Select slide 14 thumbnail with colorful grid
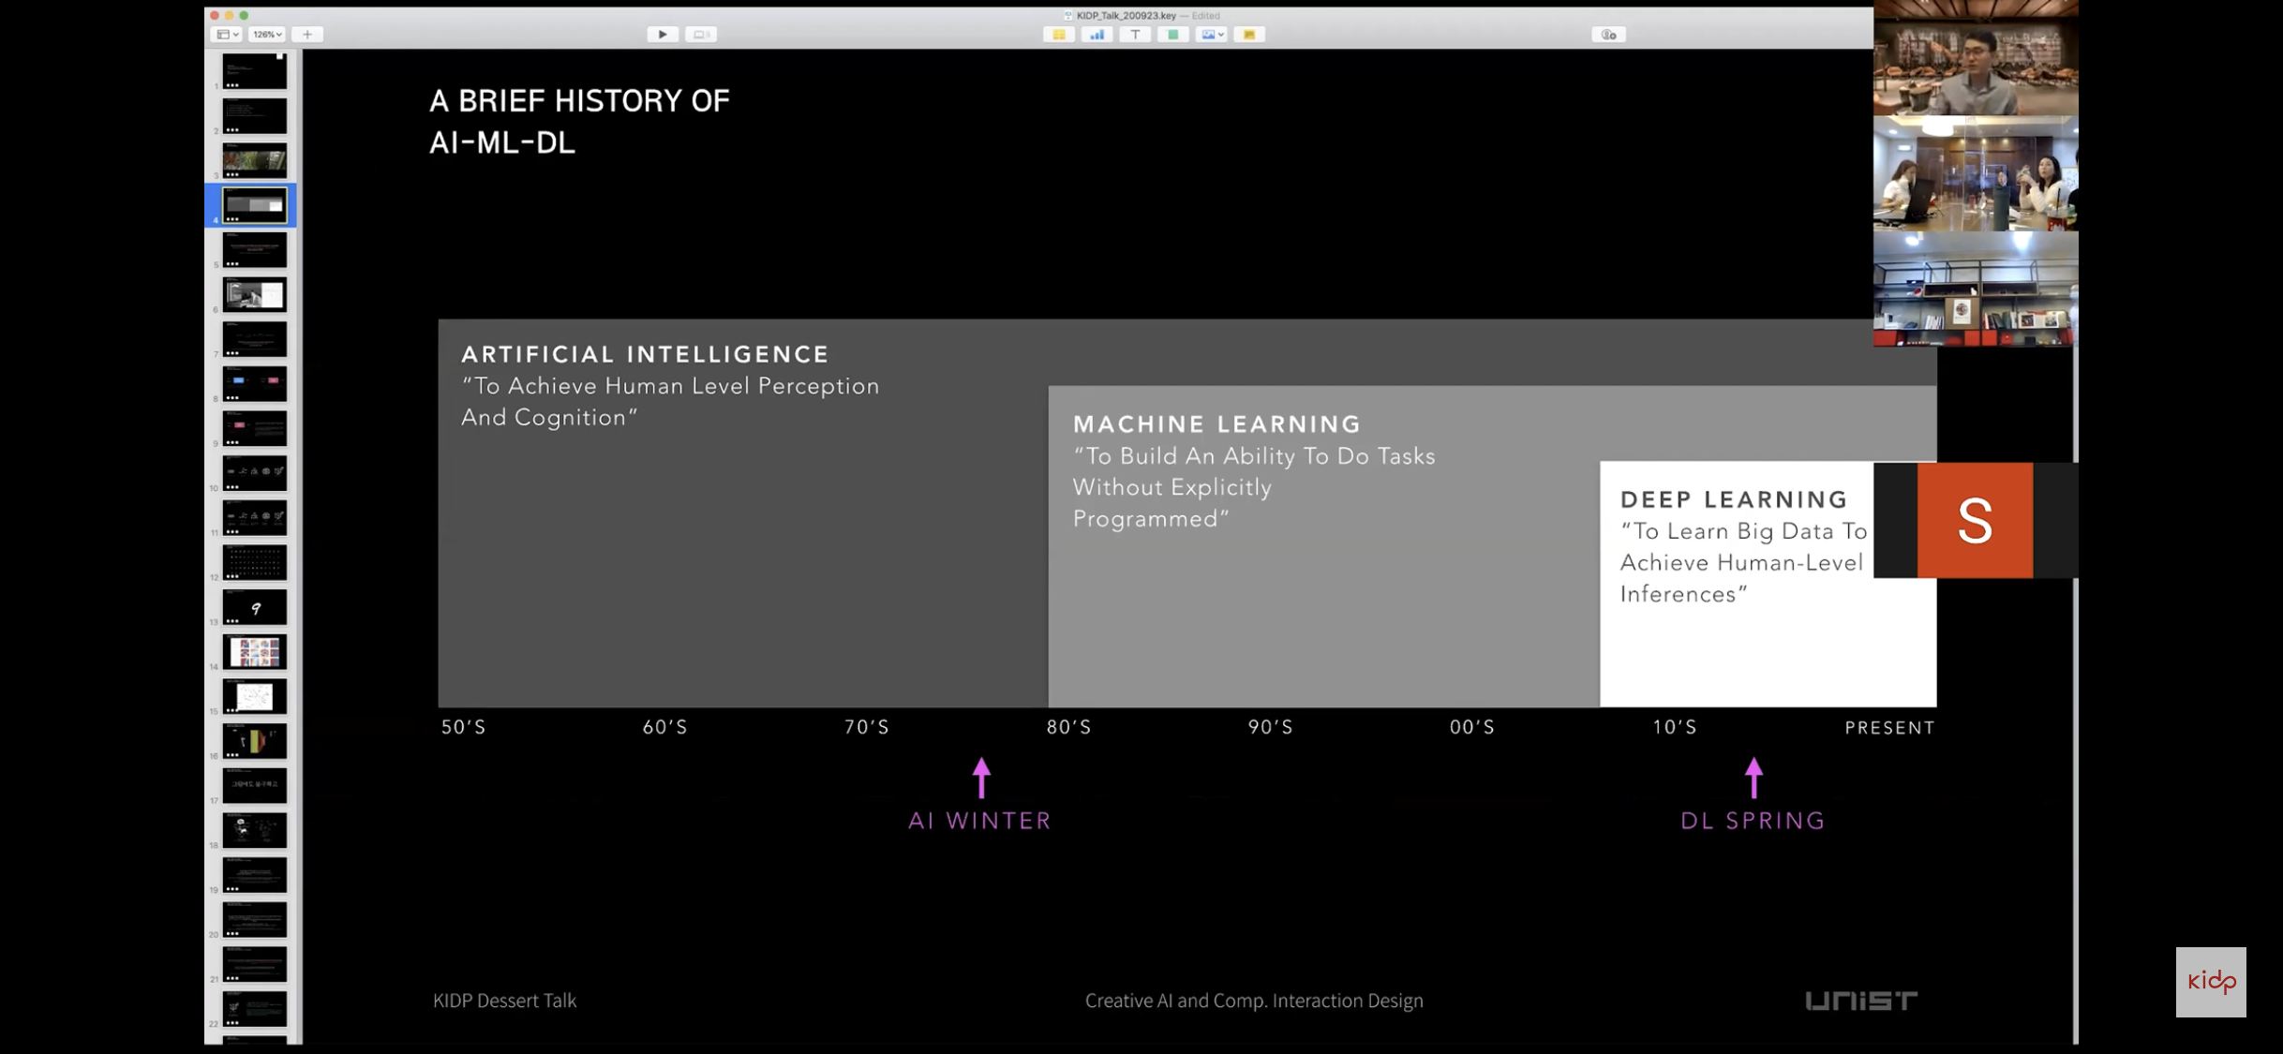 pos(255,651)
